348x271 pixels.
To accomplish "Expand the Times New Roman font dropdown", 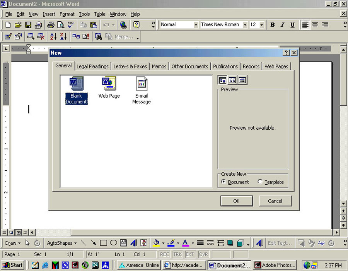I will [244, 25].
